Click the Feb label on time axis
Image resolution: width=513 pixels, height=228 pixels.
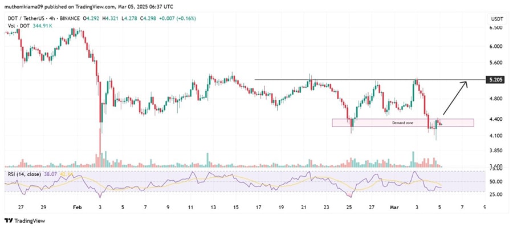[77, 207]
